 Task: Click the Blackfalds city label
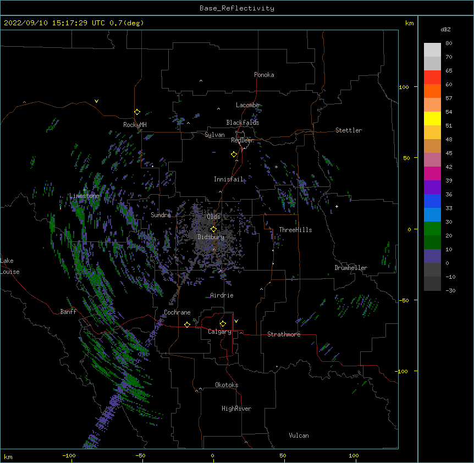tap(242, 123)
